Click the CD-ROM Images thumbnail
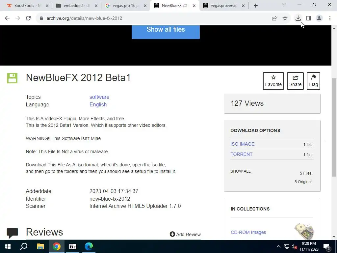 pos(304,232)
